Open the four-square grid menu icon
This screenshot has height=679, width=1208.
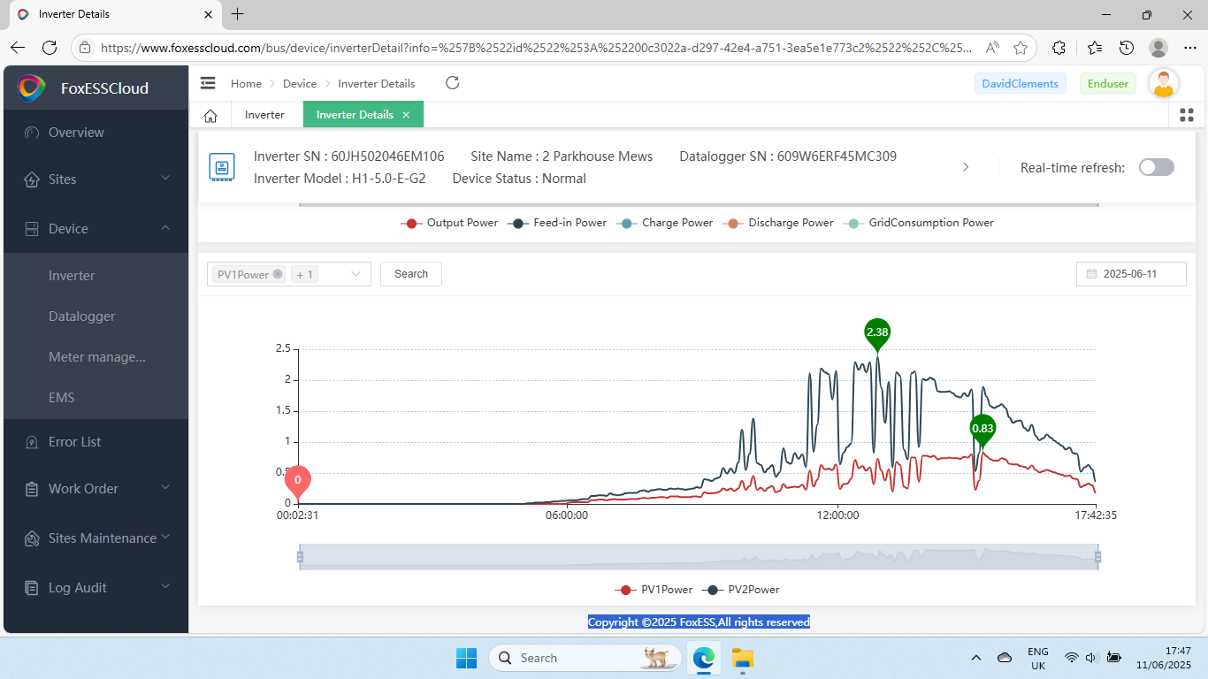coord(1187,115)
